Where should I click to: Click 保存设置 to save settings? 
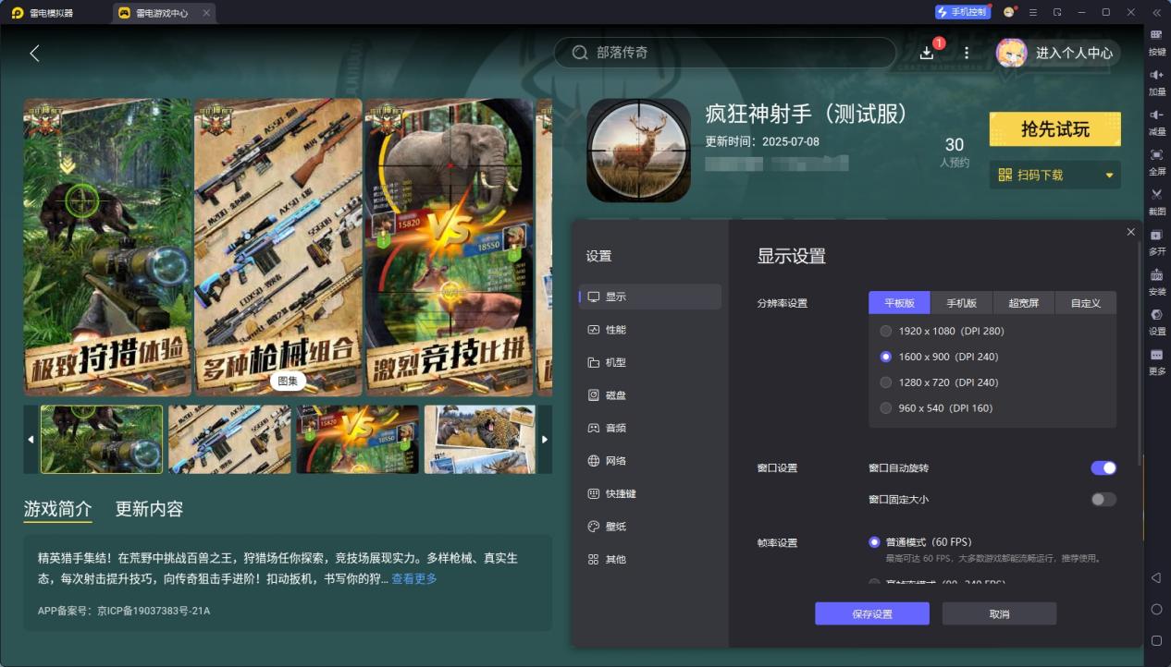point(872,614)
